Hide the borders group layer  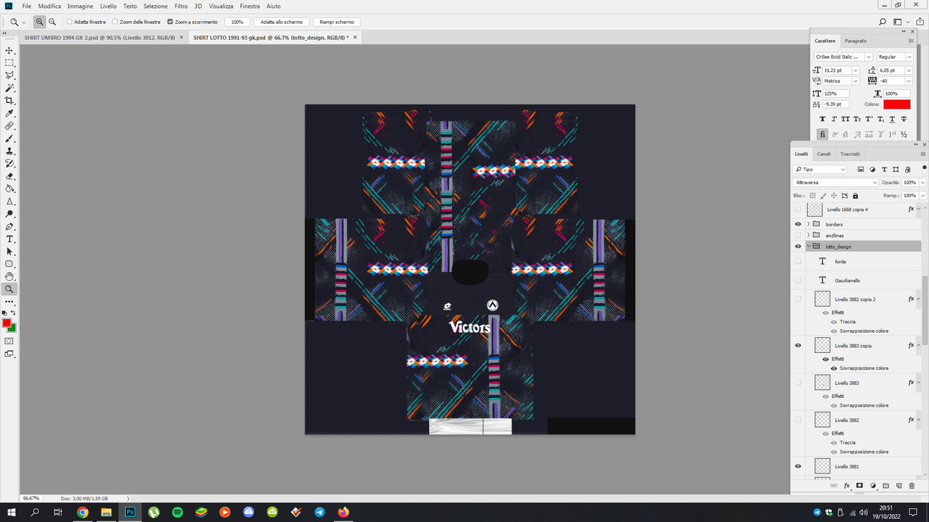coord(798,224)
